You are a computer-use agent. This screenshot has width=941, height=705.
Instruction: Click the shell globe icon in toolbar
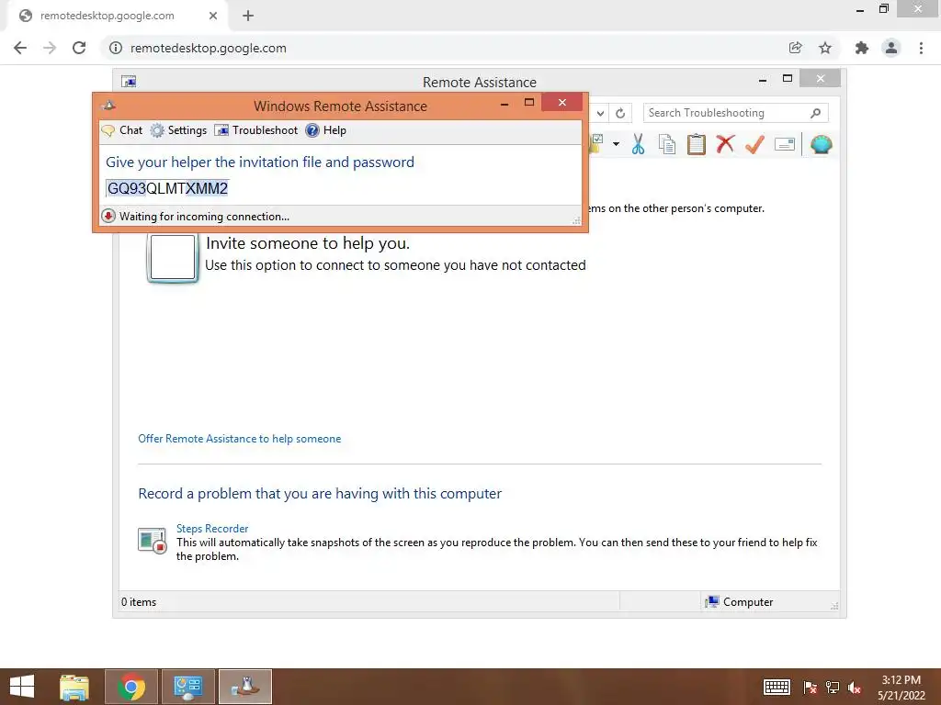(x=821, y=144)
